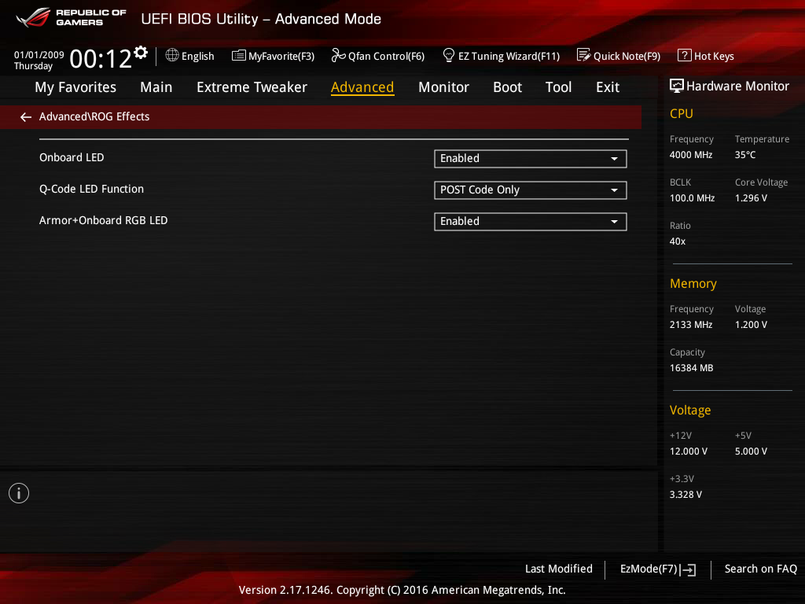Click the Memory section heading
Viewport: 805px width, 604px height.
(693, 283)
